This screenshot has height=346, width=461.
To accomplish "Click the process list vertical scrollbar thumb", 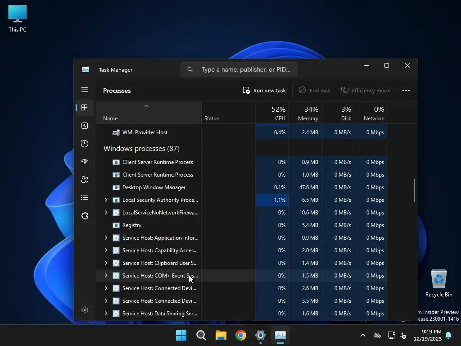I will click(x=414, y=191).
